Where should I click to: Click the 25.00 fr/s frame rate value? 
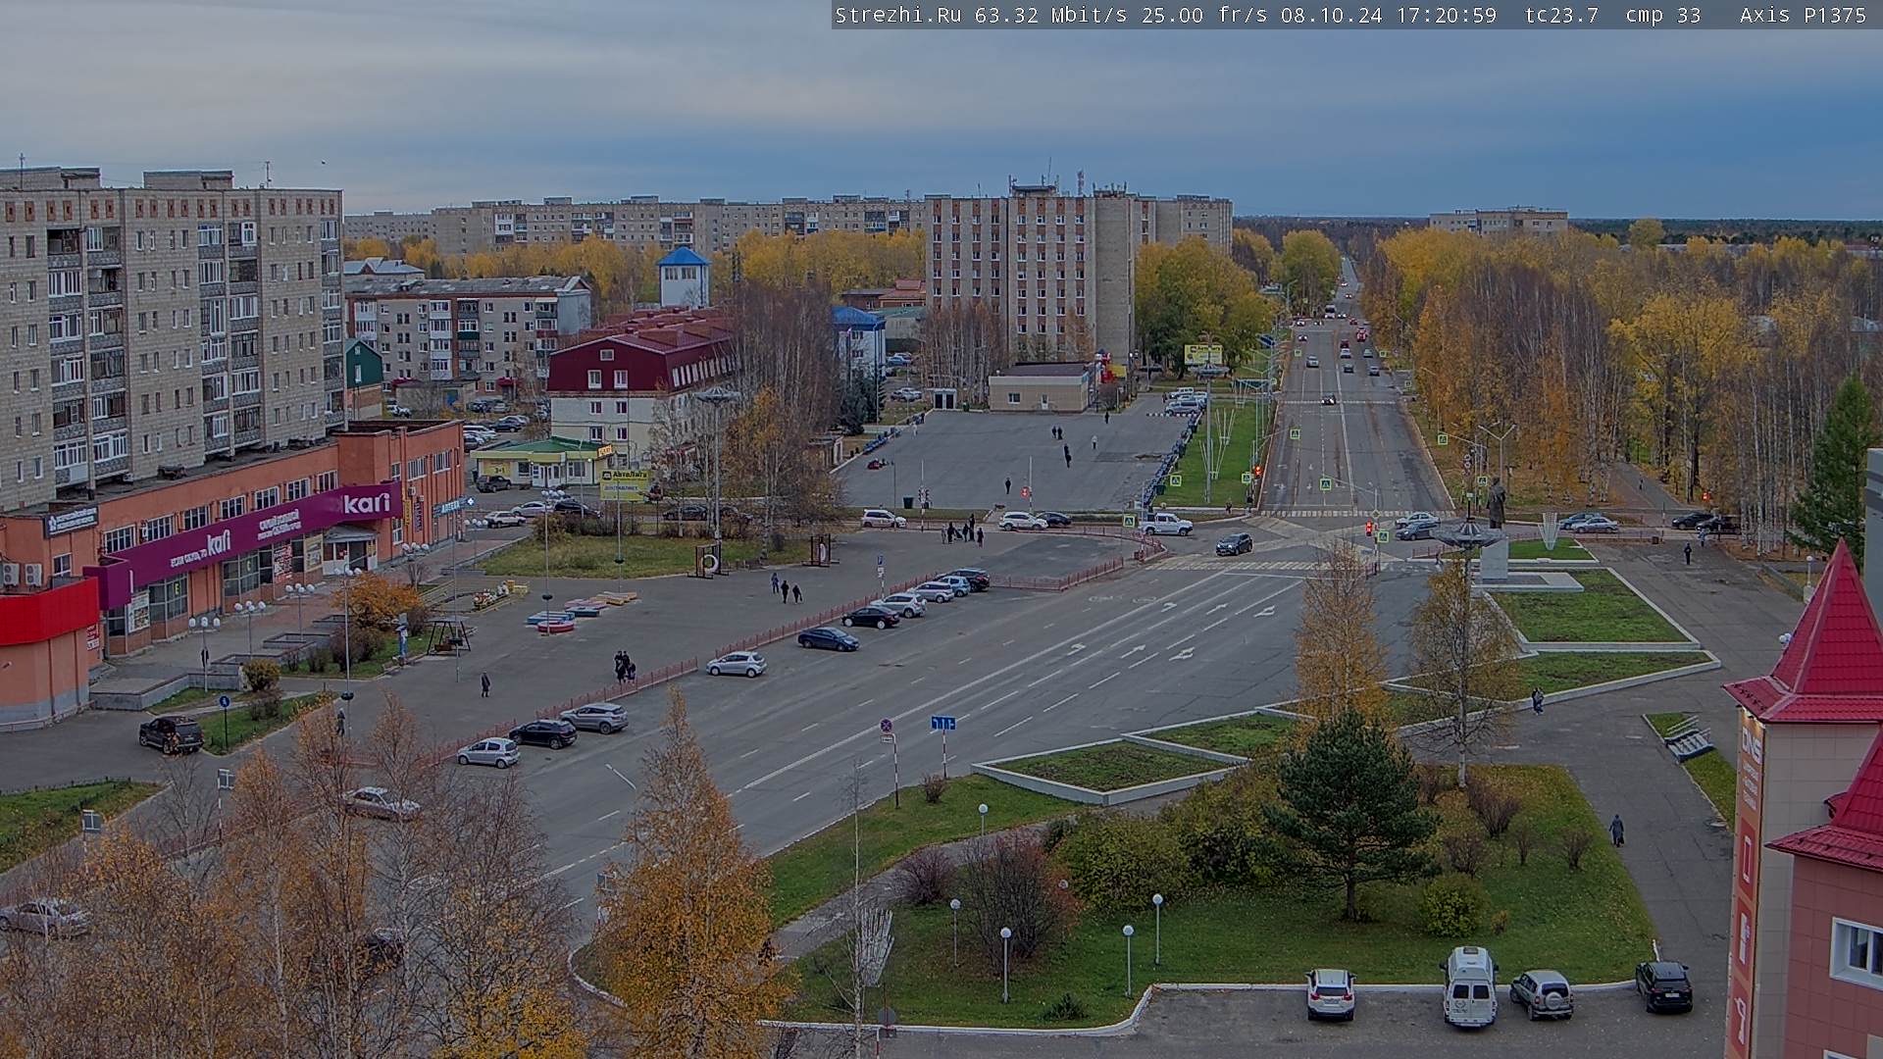pos(1204,15)
